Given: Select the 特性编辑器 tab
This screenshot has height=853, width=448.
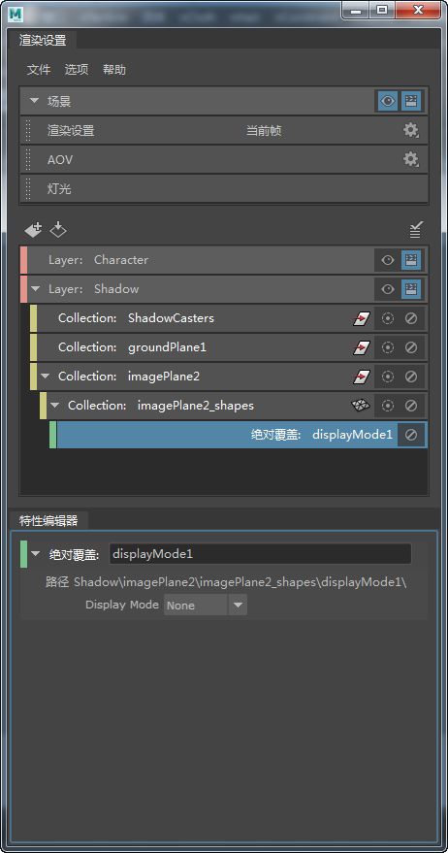Looking at the screenshot, I should pyautogui.click(x=48, y=520).
